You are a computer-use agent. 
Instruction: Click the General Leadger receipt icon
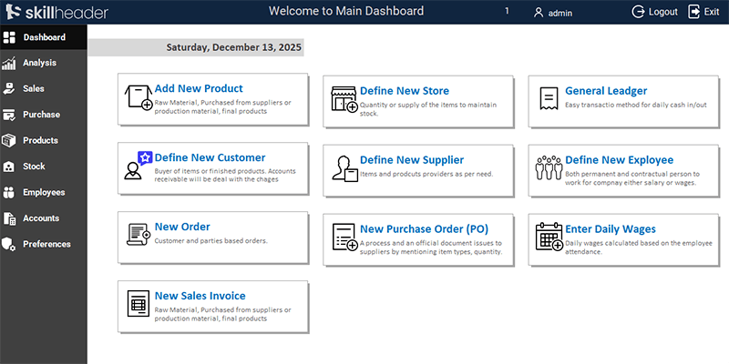point(549,98)
